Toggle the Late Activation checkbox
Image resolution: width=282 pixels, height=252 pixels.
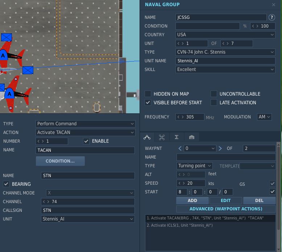[213, 102]
